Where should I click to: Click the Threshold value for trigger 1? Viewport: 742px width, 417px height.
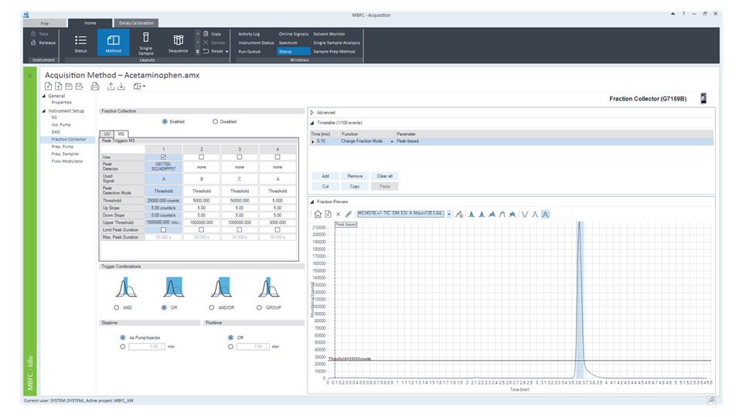(x=163, y=199)
